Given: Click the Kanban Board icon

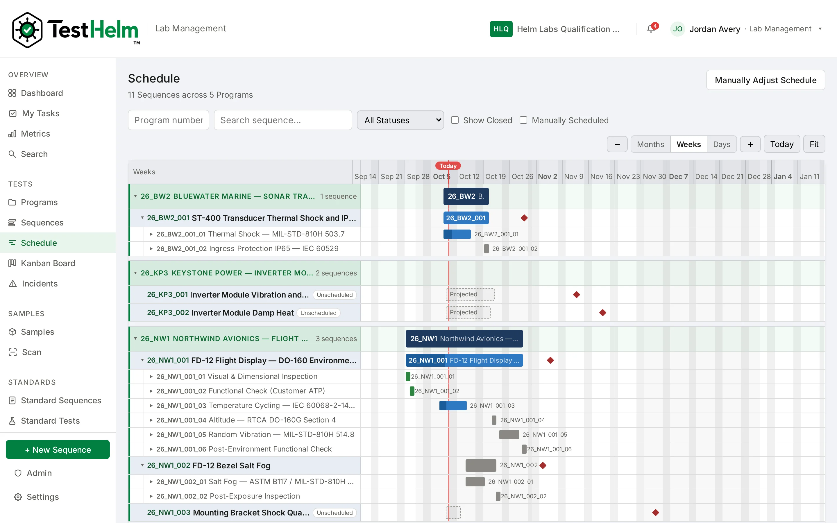Looking at the screenshot, I should (x=12, y=263).
